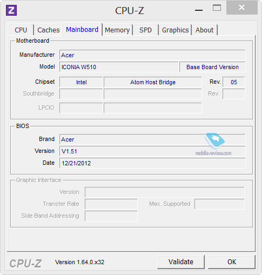Switch to the CPU tab
Viewport: 262px width, 275px height.
tap(21, 30)
